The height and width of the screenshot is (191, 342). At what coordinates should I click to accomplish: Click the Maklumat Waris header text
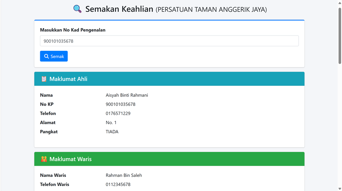(x=70, y=159)
